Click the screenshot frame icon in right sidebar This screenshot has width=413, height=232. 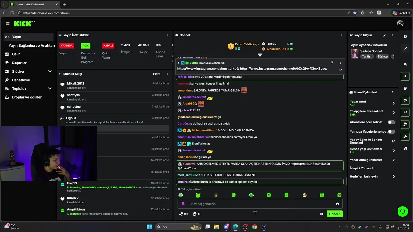point(405,64)
